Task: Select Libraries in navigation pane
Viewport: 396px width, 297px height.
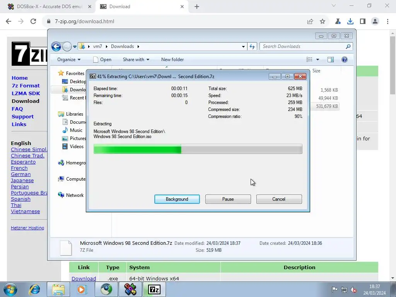Action: (75, 114)
